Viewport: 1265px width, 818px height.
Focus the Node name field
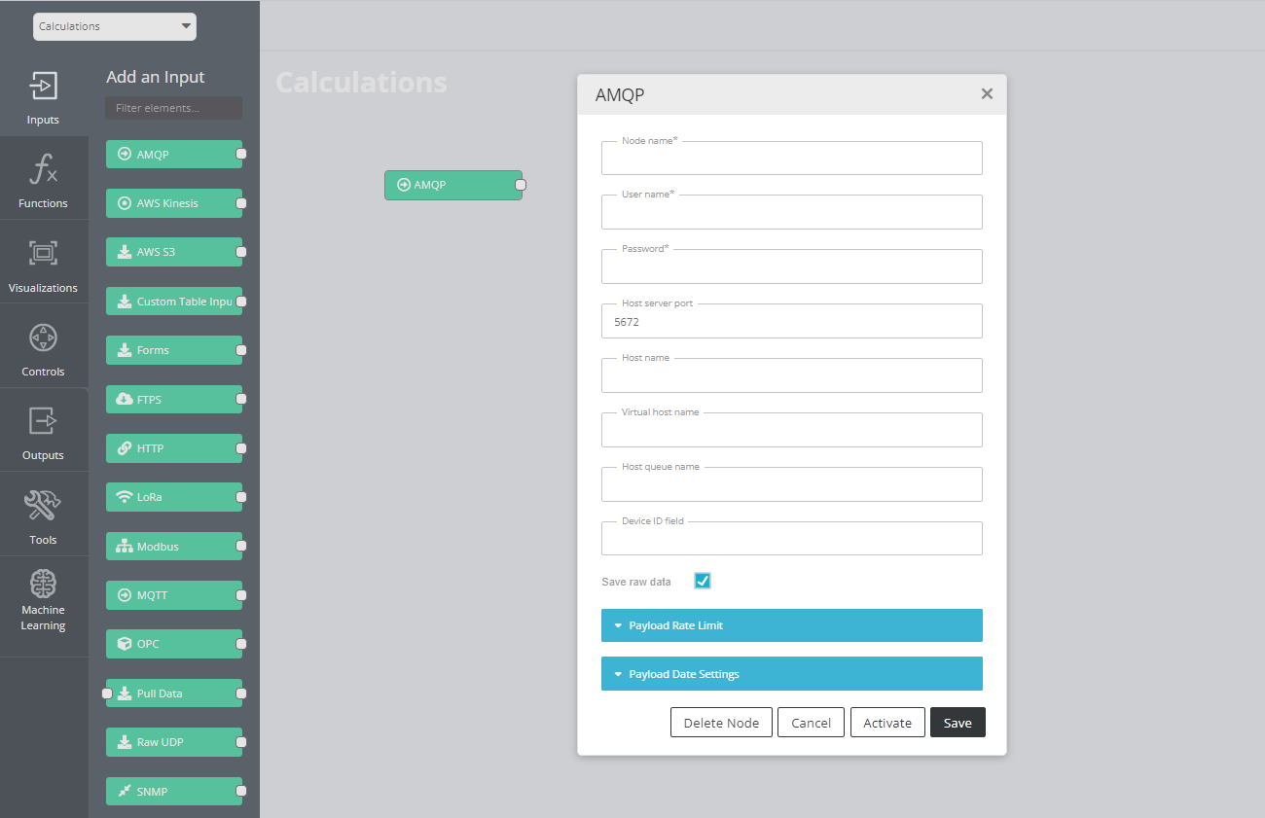coord(792,158)
